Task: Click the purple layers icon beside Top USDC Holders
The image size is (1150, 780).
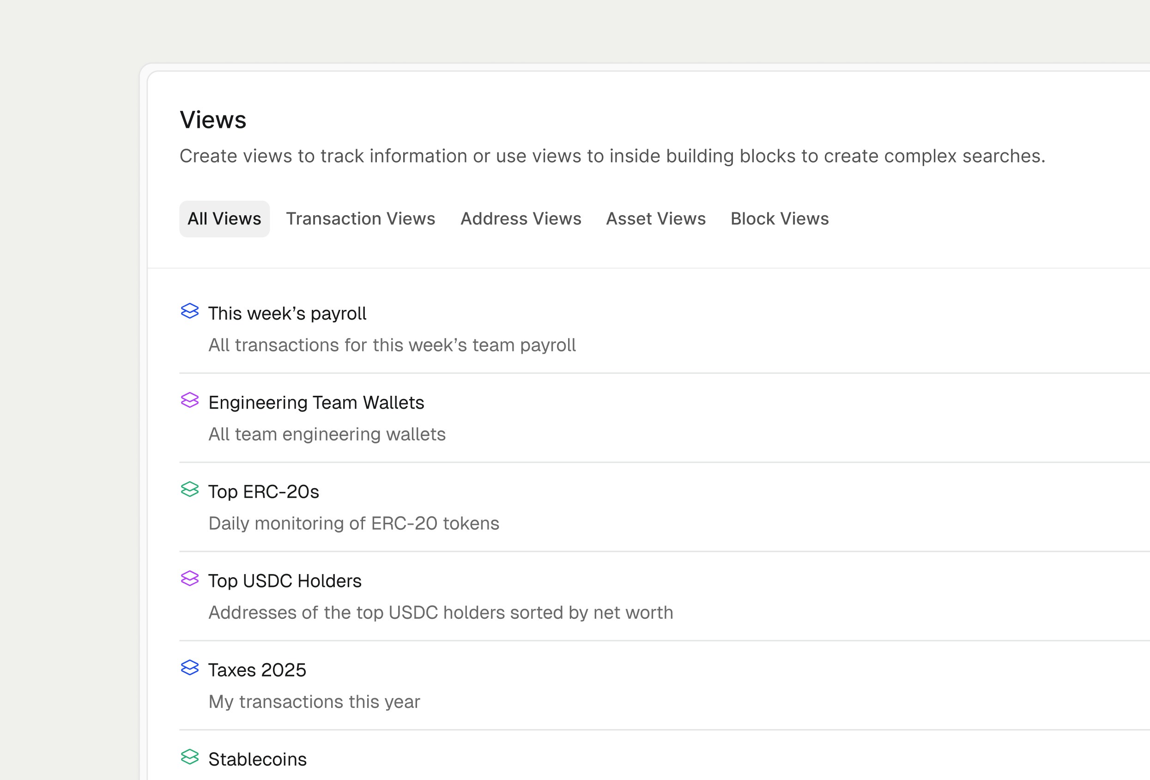Action: 189,580
